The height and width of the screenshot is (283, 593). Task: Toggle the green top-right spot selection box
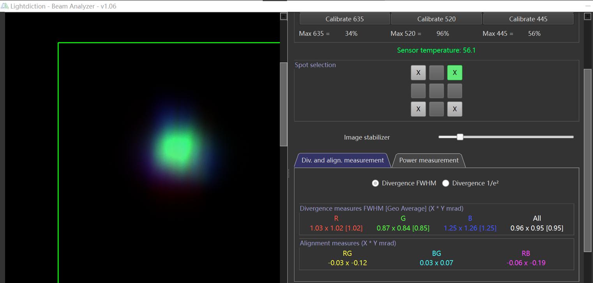[455, 72]
